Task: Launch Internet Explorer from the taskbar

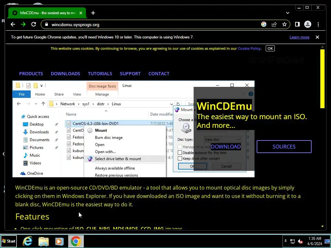Action: coord(27,241)
